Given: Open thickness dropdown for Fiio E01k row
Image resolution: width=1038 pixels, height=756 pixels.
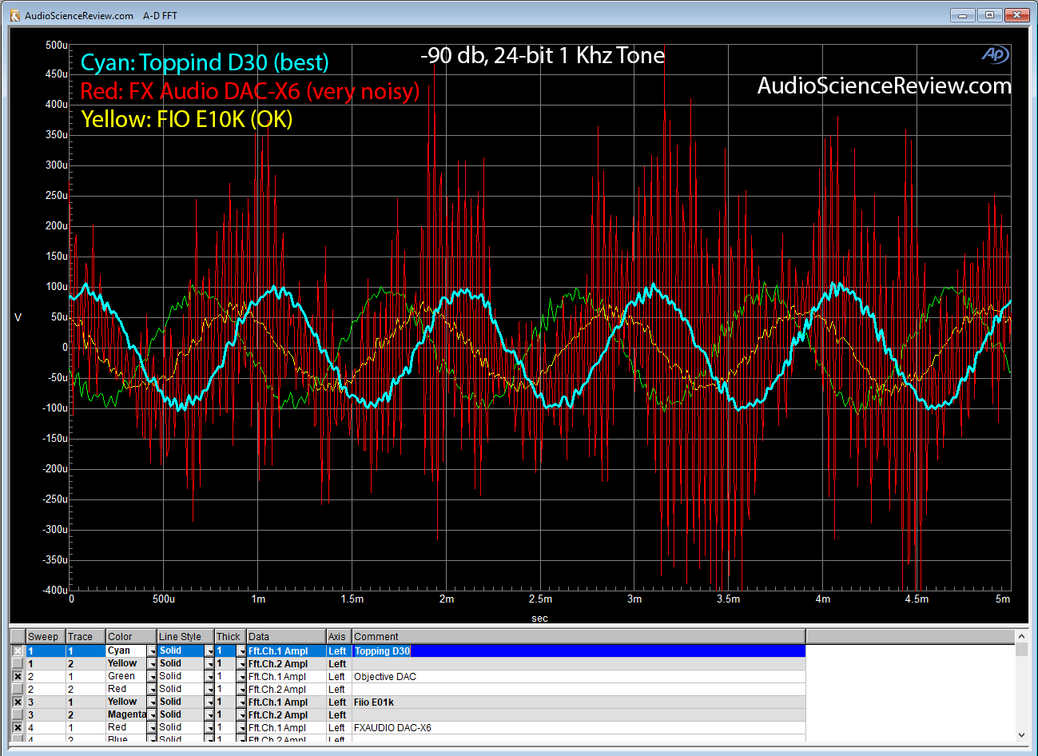Looking at the screenshot, I should [241, 702].
